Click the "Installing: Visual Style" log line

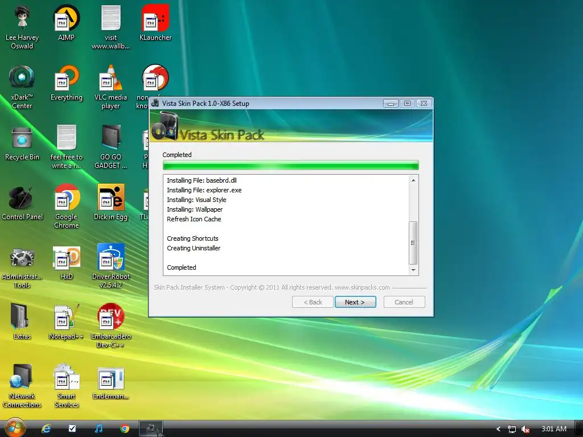coord(196,200)
